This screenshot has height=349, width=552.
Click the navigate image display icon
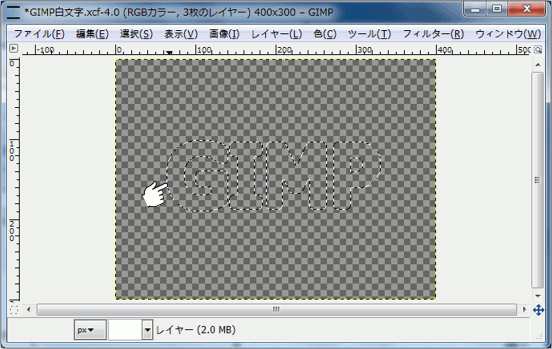538,310
